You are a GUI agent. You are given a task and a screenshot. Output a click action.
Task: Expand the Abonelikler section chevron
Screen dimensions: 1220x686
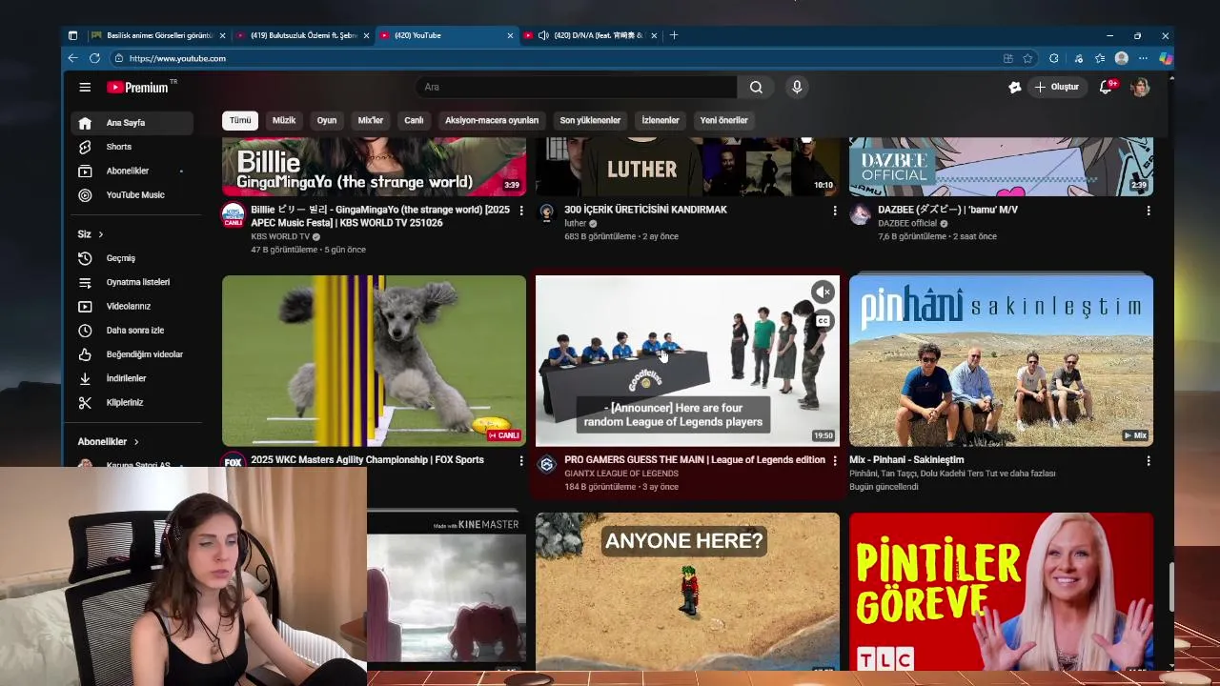pyautogui.click(x=136, y=442)
